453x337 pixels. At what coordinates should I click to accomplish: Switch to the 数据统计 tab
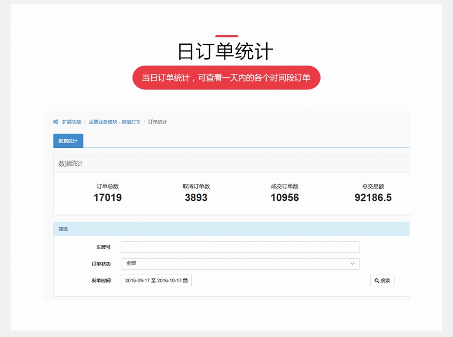(x=68, y=141)
